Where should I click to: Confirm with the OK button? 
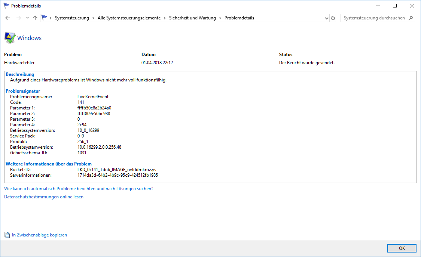pyautogui.click(x=402, y=248)
